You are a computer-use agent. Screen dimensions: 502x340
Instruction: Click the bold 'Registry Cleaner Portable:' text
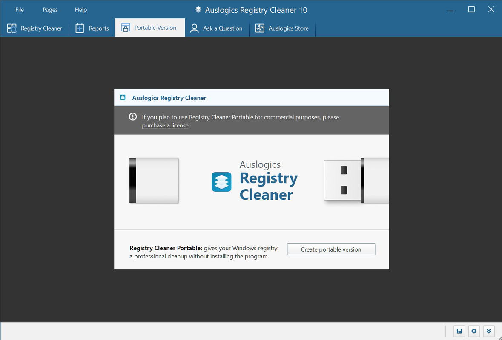[x=166, y=248]
